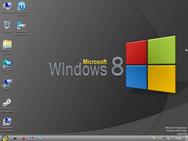
Task: Open the Перегрузить ярлыки shortcut
Action: (x=21, y=6)
